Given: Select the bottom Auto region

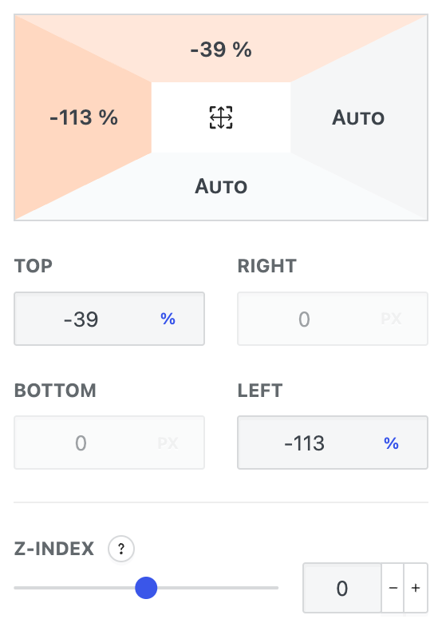Looking at the screenshot, I should [x=221, y=186].
